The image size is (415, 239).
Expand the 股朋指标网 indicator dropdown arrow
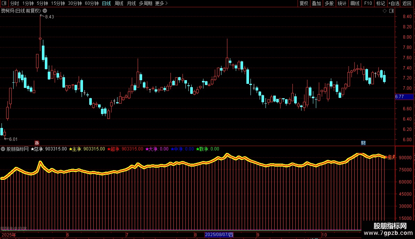pyautogui.click(x=3, y=149)
